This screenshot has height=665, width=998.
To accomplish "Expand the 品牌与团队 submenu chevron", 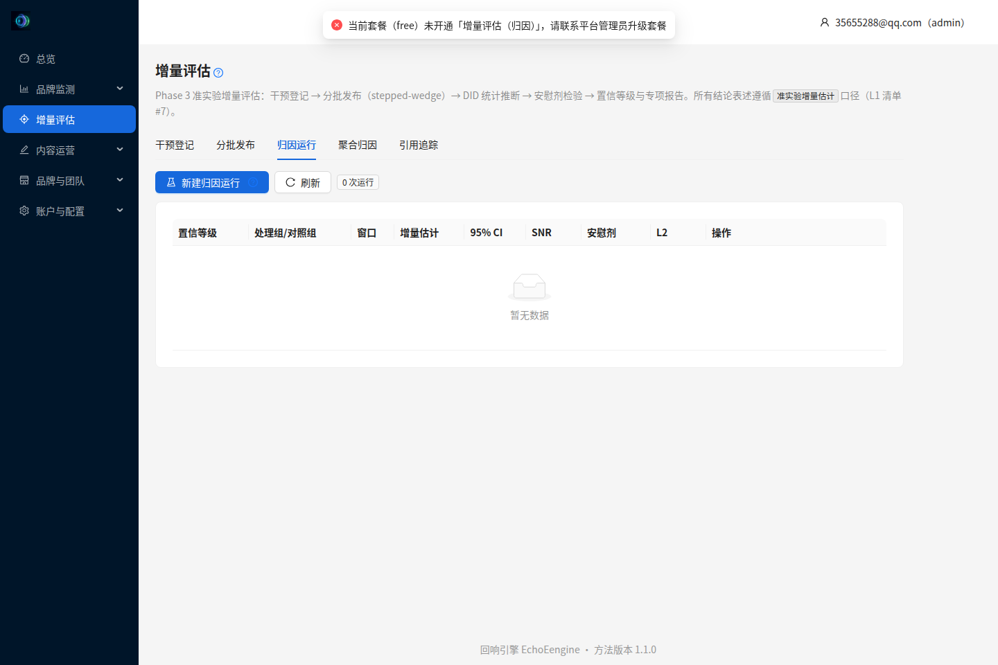I will [x=120, y=180].
